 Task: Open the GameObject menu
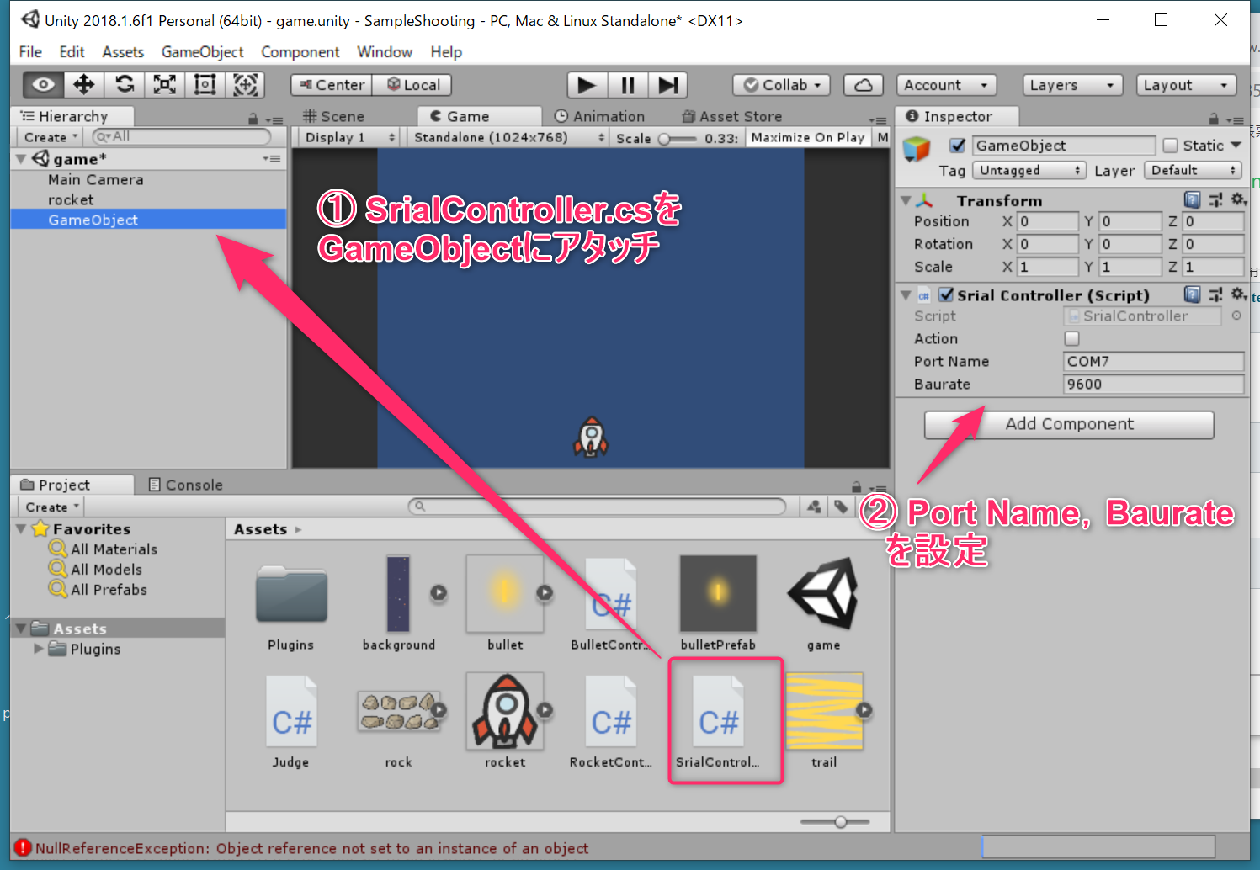203,52
